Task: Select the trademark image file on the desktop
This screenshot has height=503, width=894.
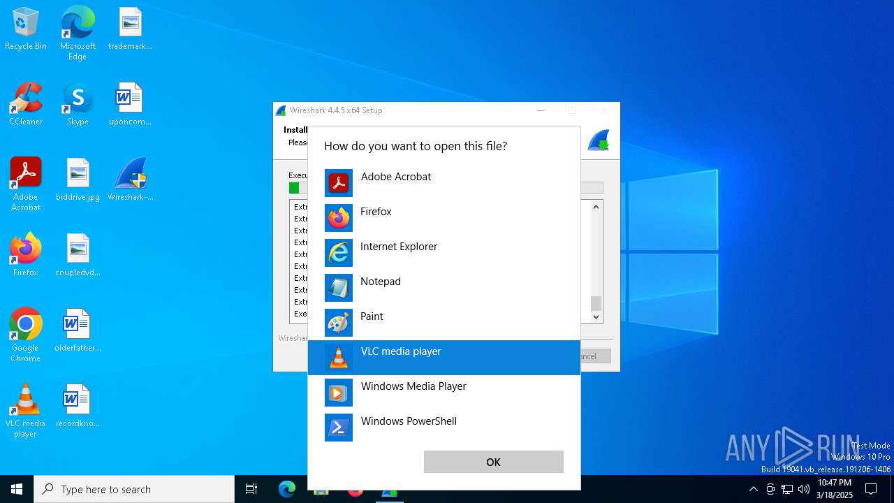Action: 130,29
